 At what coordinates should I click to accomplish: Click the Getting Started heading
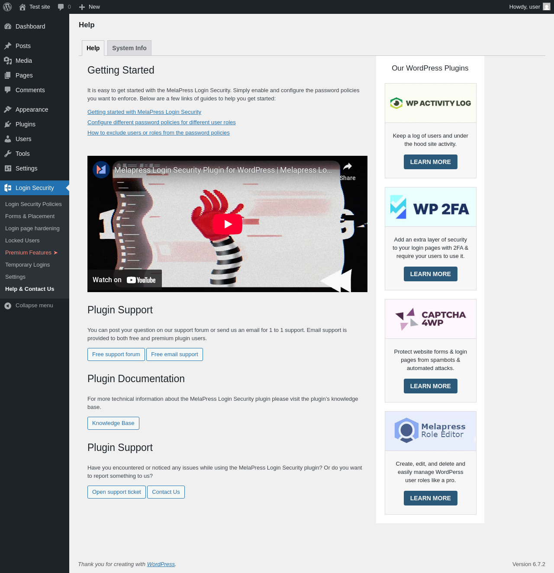(x=121, y=70)
